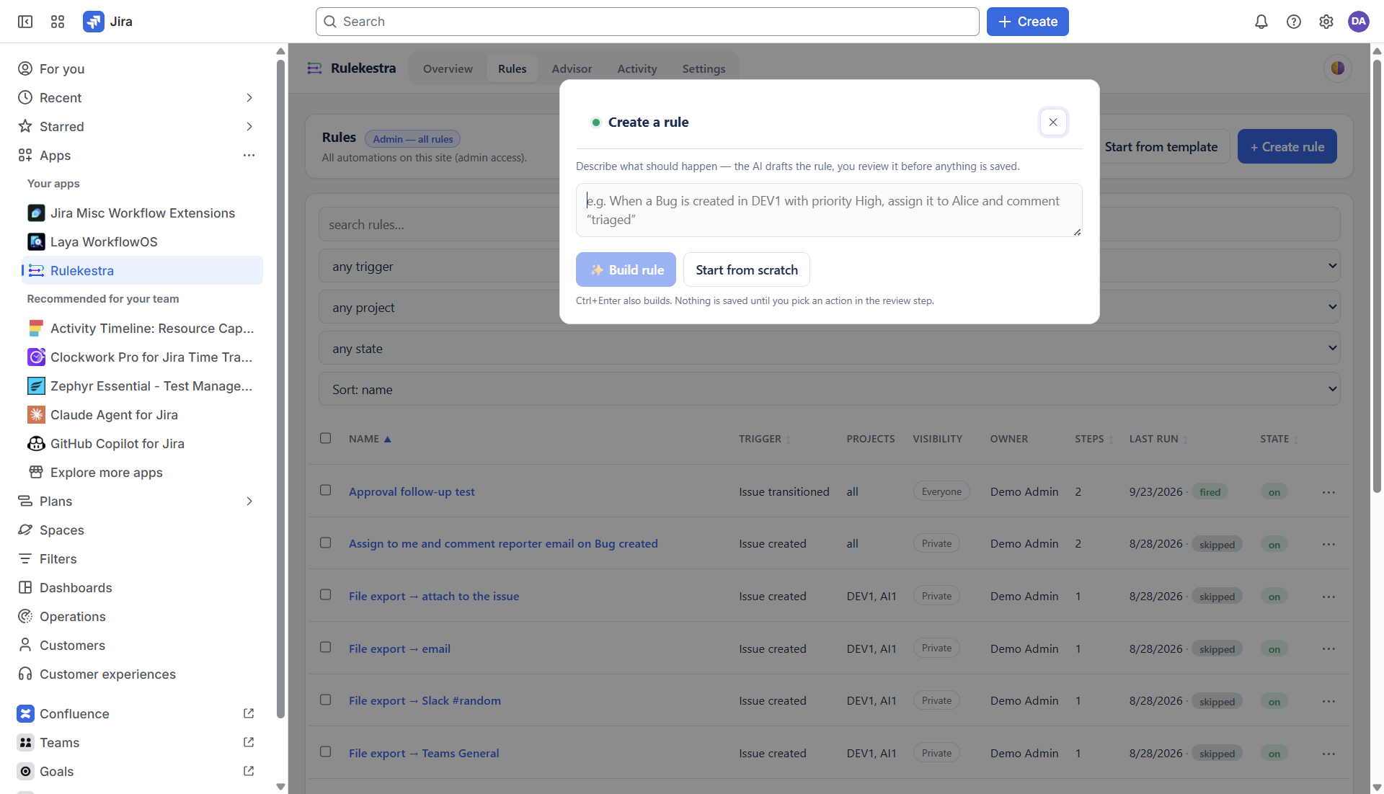
Task: Check the Assign to me and comment row
Action: (326, 543)
